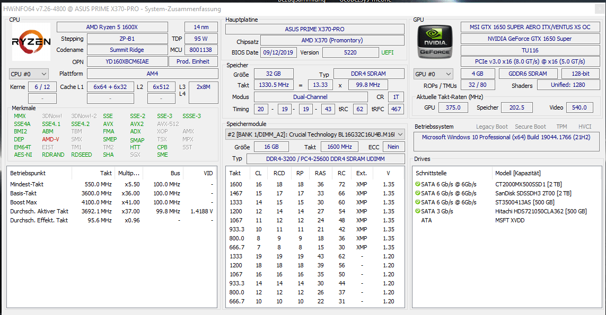Click the NVIDIA GeForce logo
Image resolution: width=606 pixels, height=315 pixels.
click(435, 42)
